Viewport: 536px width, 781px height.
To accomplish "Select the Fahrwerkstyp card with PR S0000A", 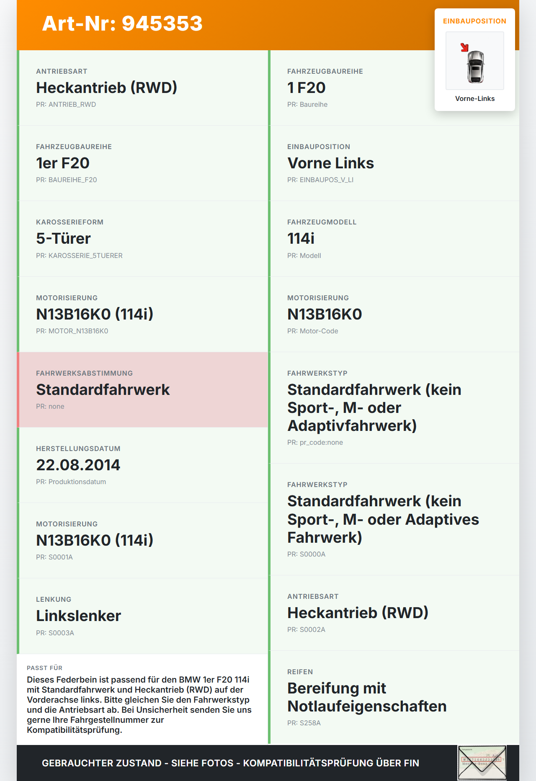I will coord(394,519).
